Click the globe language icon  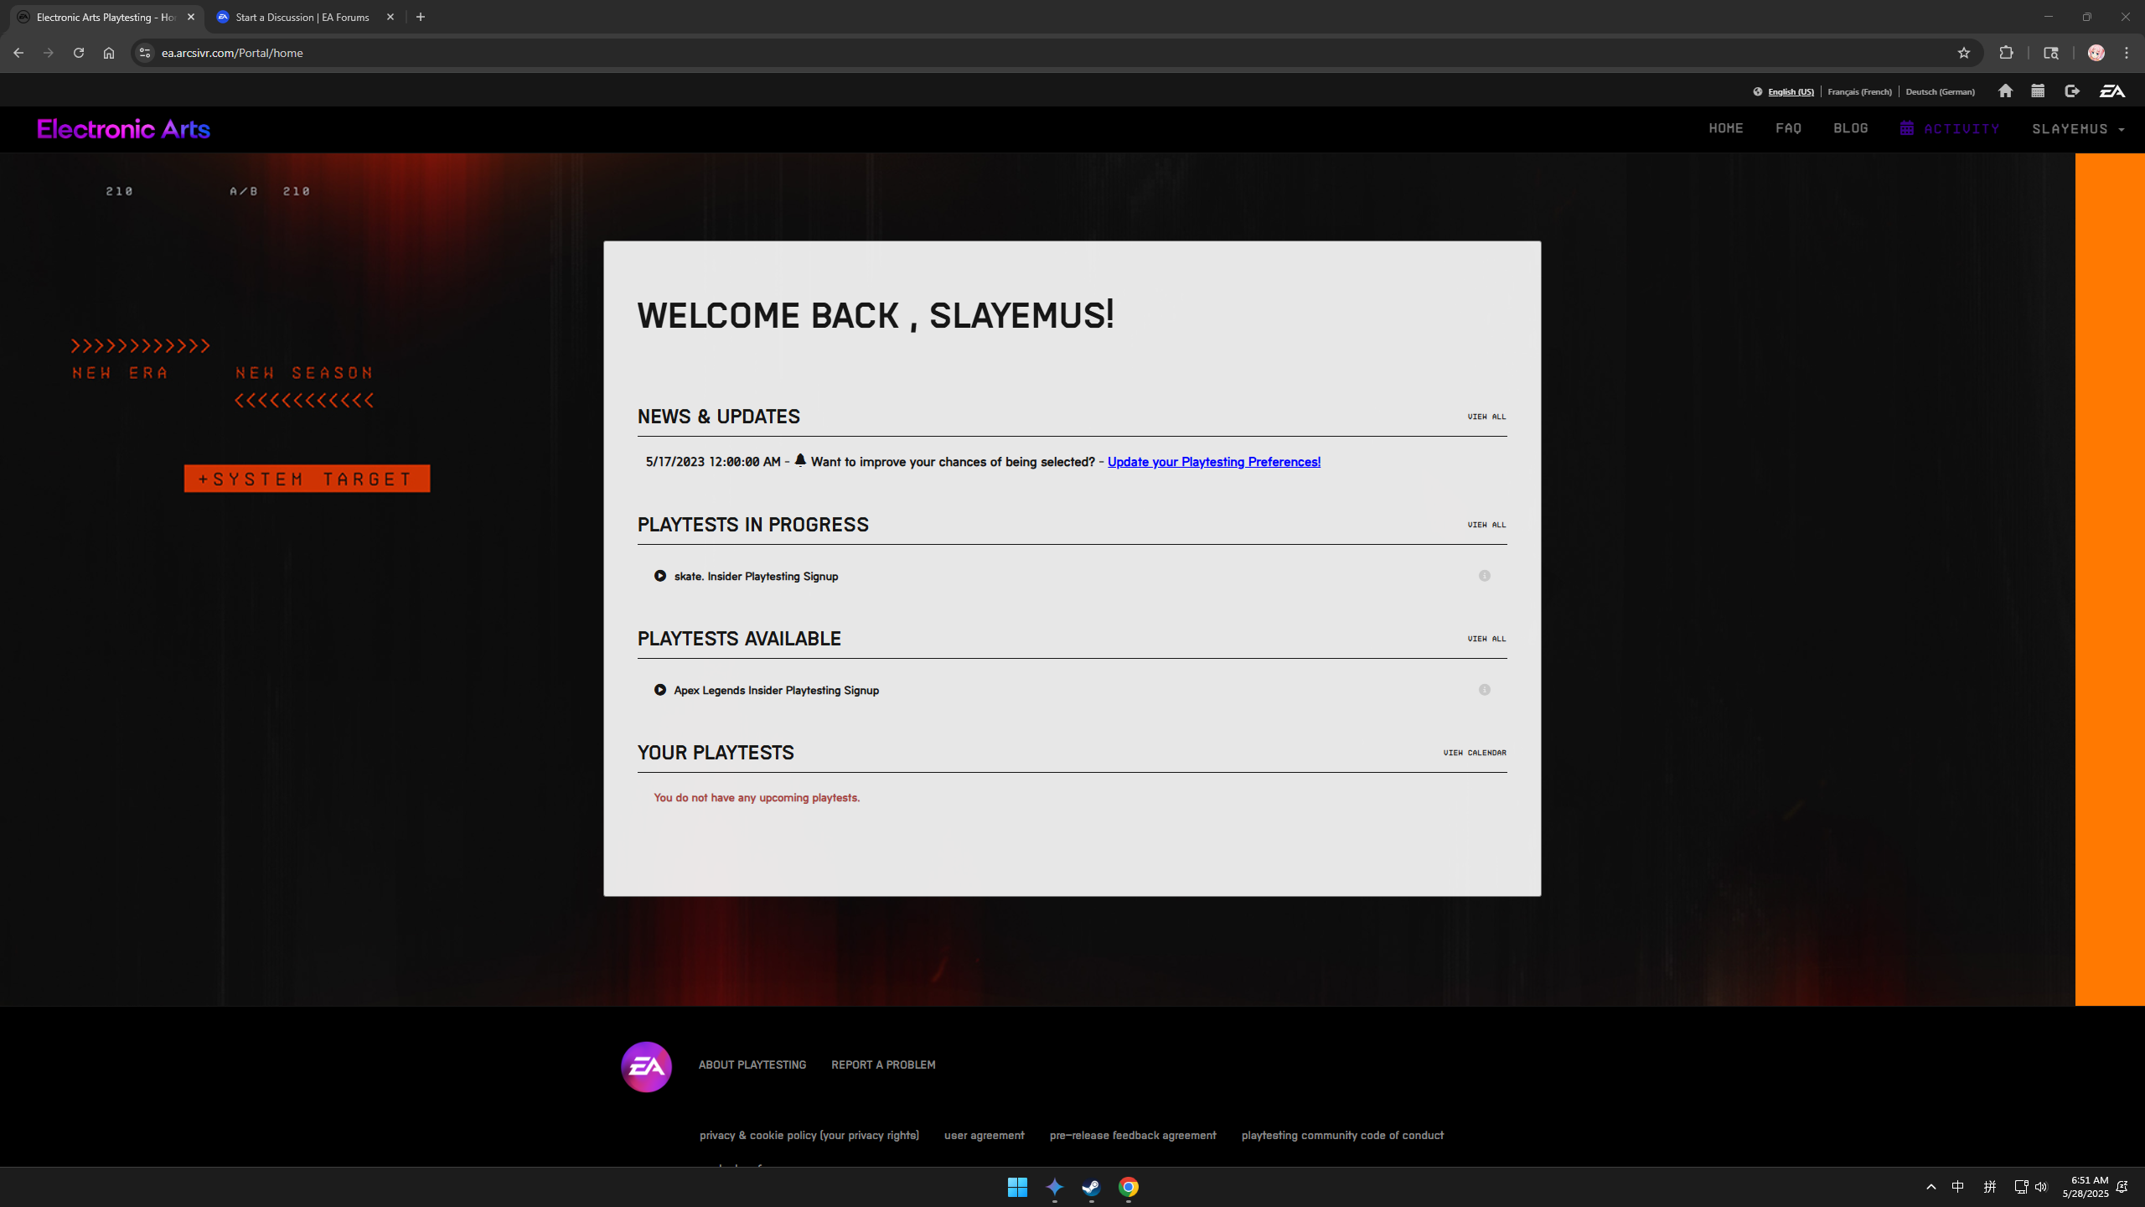[1758, 92]
